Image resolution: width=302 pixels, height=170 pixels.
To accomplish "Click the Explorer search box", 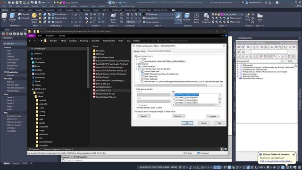I will [x=194, y=41].
